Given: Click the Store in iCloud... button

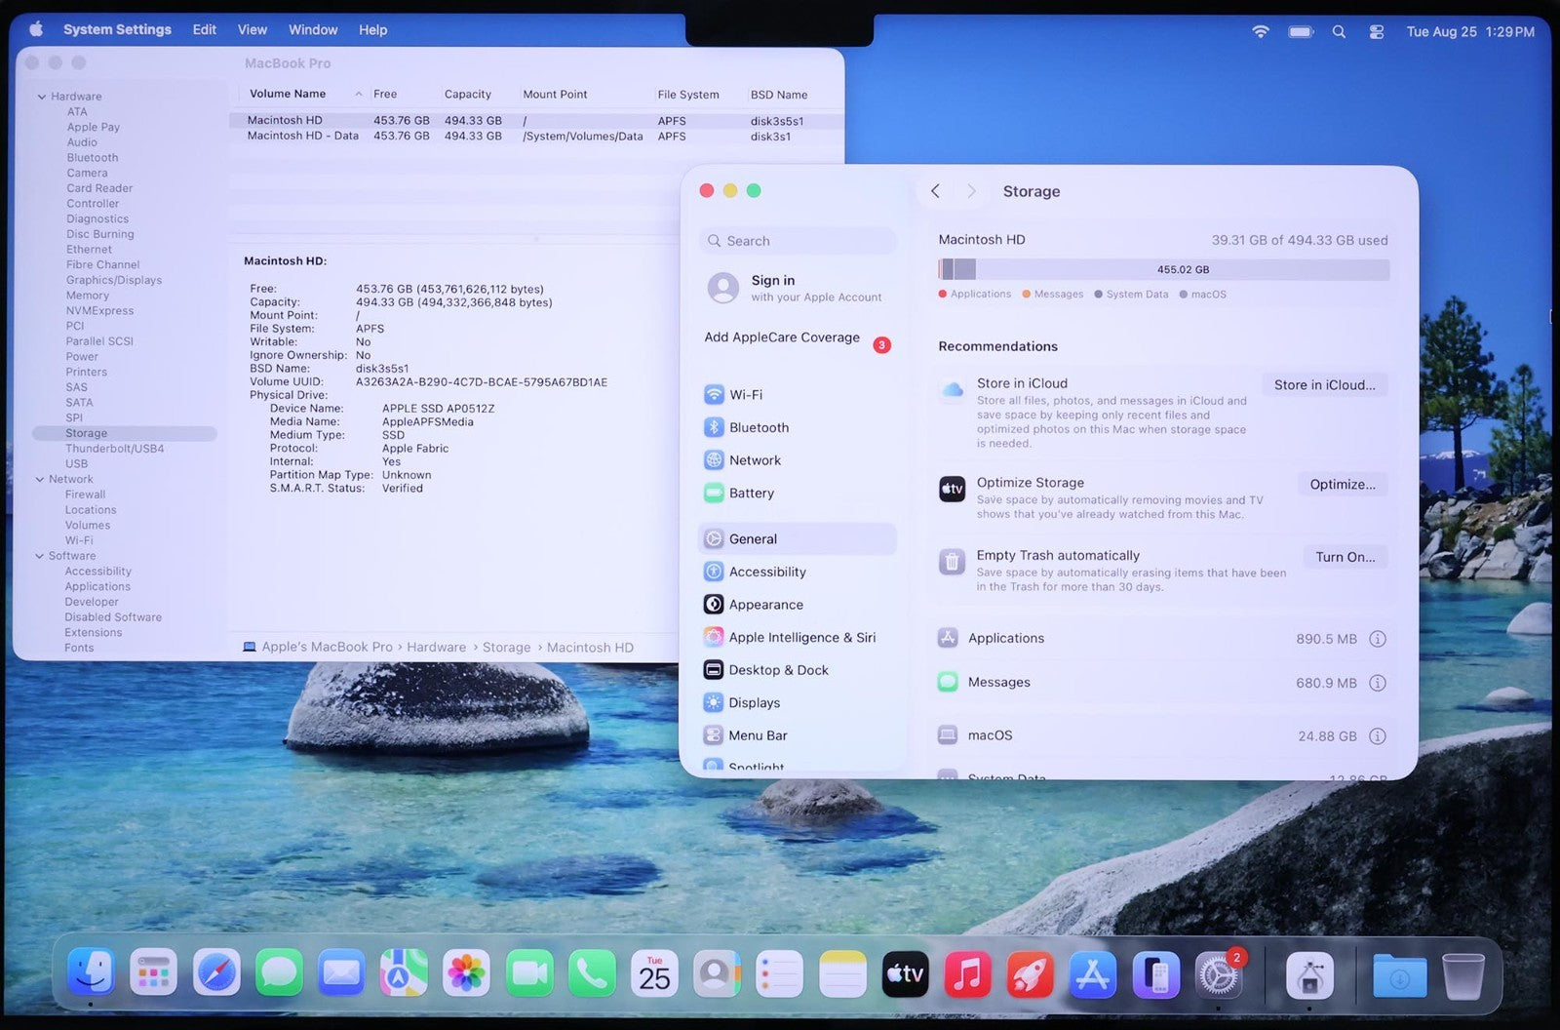Looking at the screenshot, I should [1325, 385].
